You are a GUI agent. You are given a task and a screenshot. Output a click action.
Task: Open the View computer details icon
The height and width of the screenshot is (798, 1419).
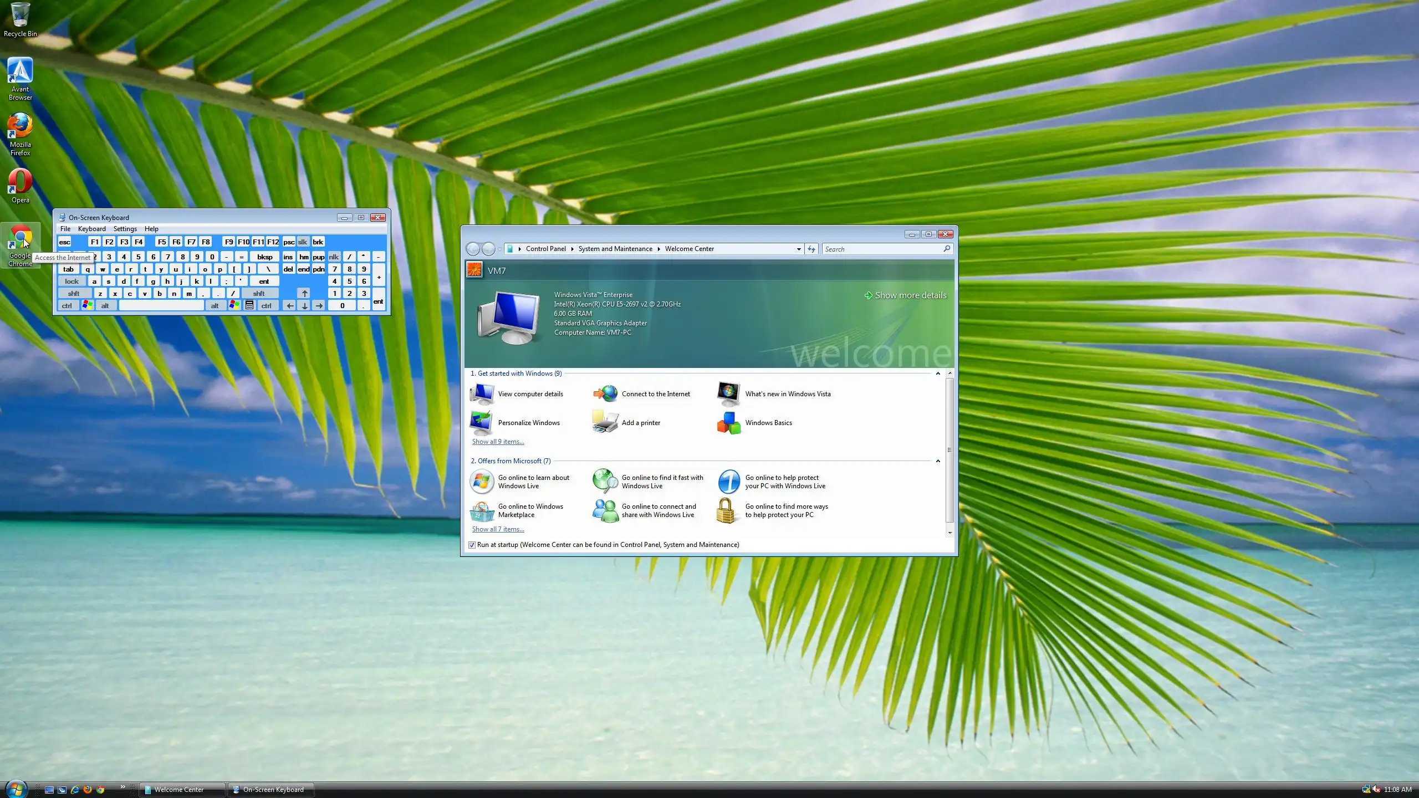pos(481,394)
